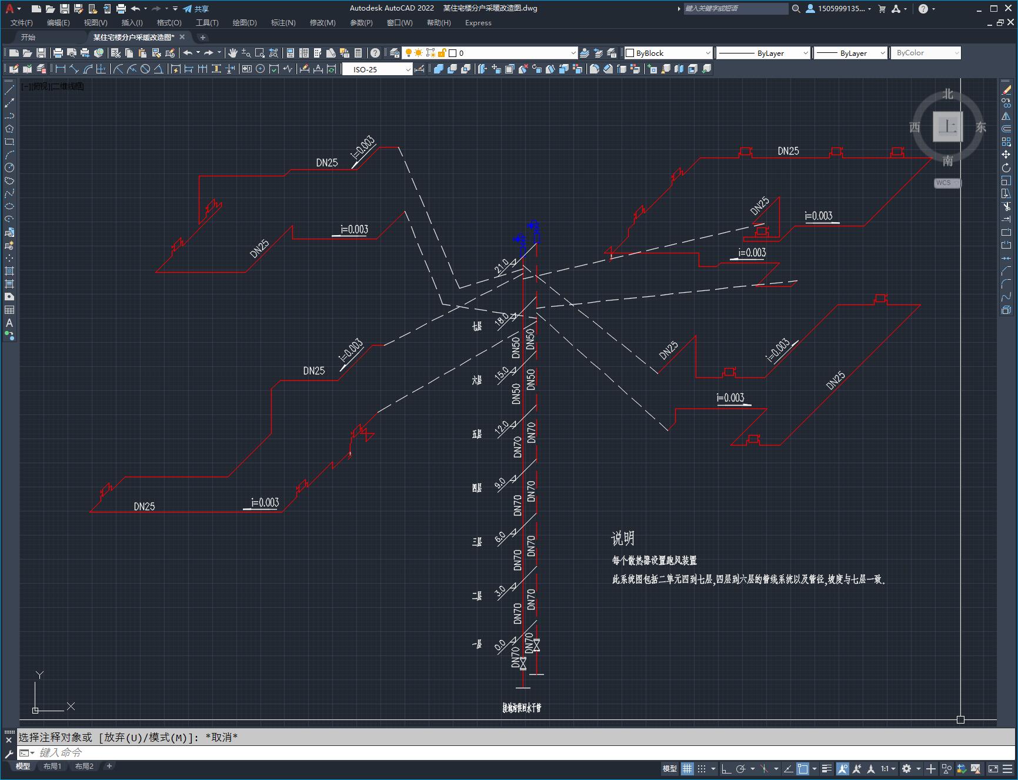Open the customization menu in status bar
The width and height of the screenshot is (1018, 780).
(x=1007, y=768)
